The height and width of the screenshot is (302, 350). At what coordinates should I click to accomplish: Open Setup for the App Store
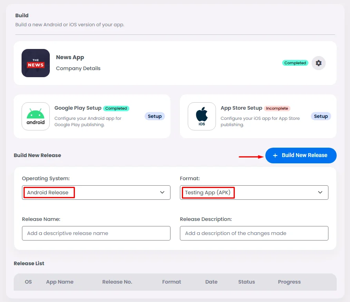tap(321, 116)
